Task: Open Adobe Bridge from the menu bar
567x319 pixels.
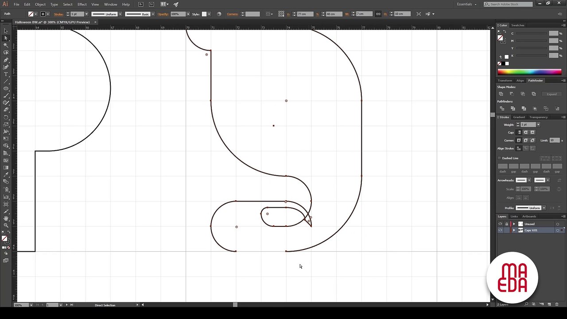Action: [141, 4]
